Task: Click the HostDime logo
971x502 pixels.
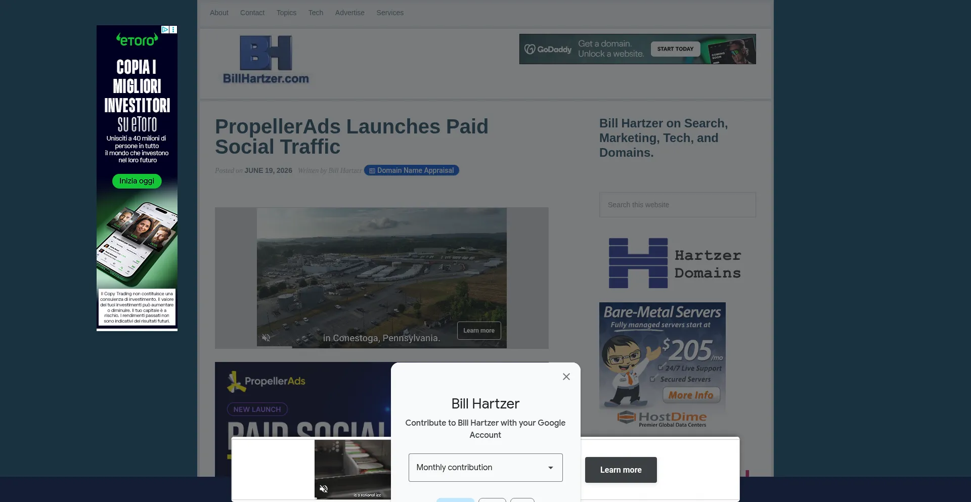Action: point(662,419)
